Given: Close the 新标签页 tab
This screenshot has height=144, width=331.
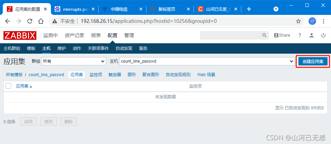Looking at the screenshot, I should [188, 9].
